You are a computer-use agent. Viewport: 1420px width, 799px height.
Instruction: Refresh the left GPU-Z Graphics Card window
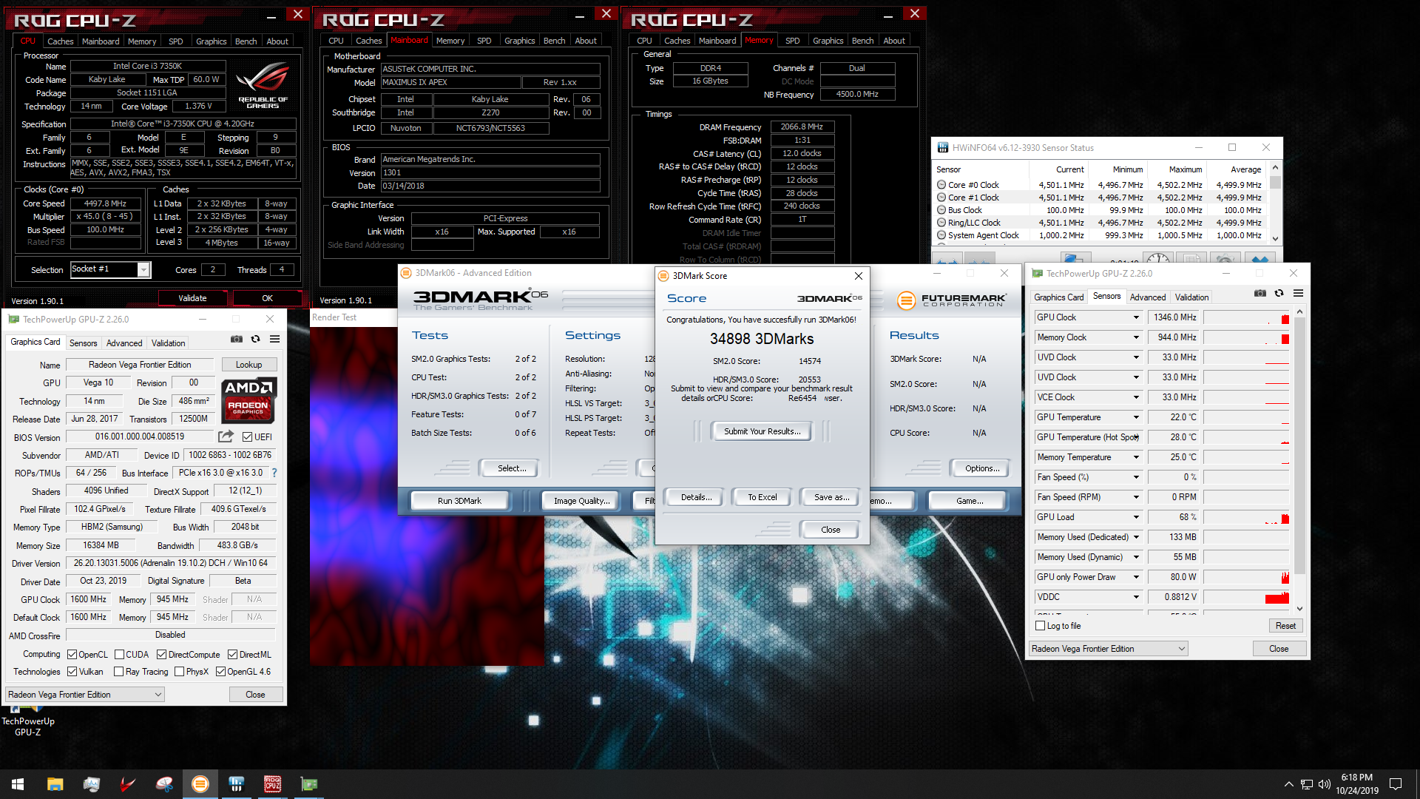point(256,339)
